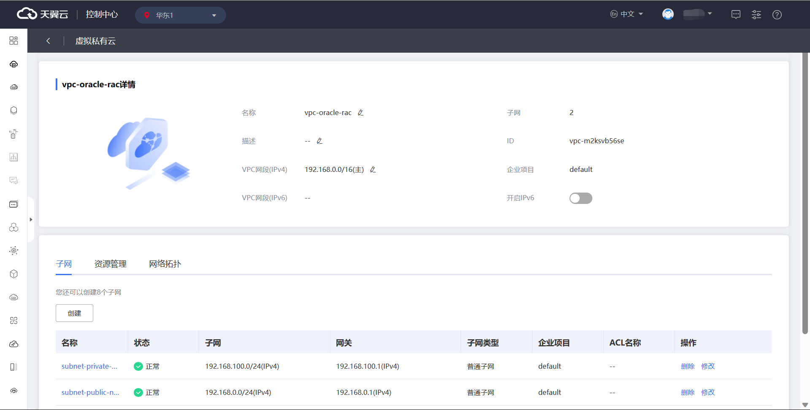Open the help question mark icon
810x410 pixels.
click(x=777, y=15)
